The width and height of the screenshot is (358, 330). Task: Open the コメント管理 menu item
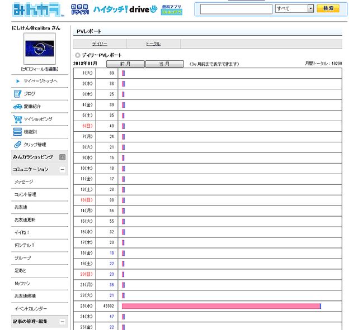click(25, 194)
